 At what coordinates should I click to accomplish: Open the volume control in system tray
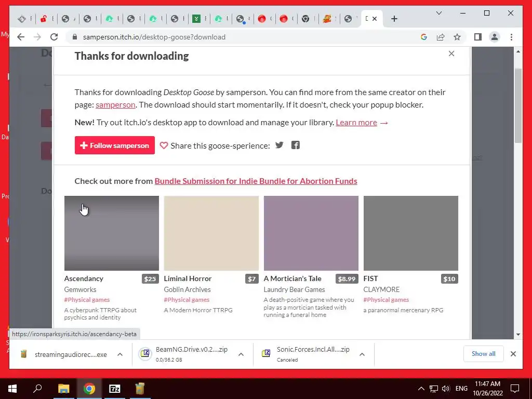tap(446, 389)
